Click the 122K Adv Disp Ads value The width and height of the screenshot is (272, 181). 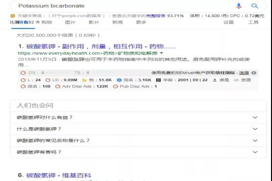(x=102, y=86)
